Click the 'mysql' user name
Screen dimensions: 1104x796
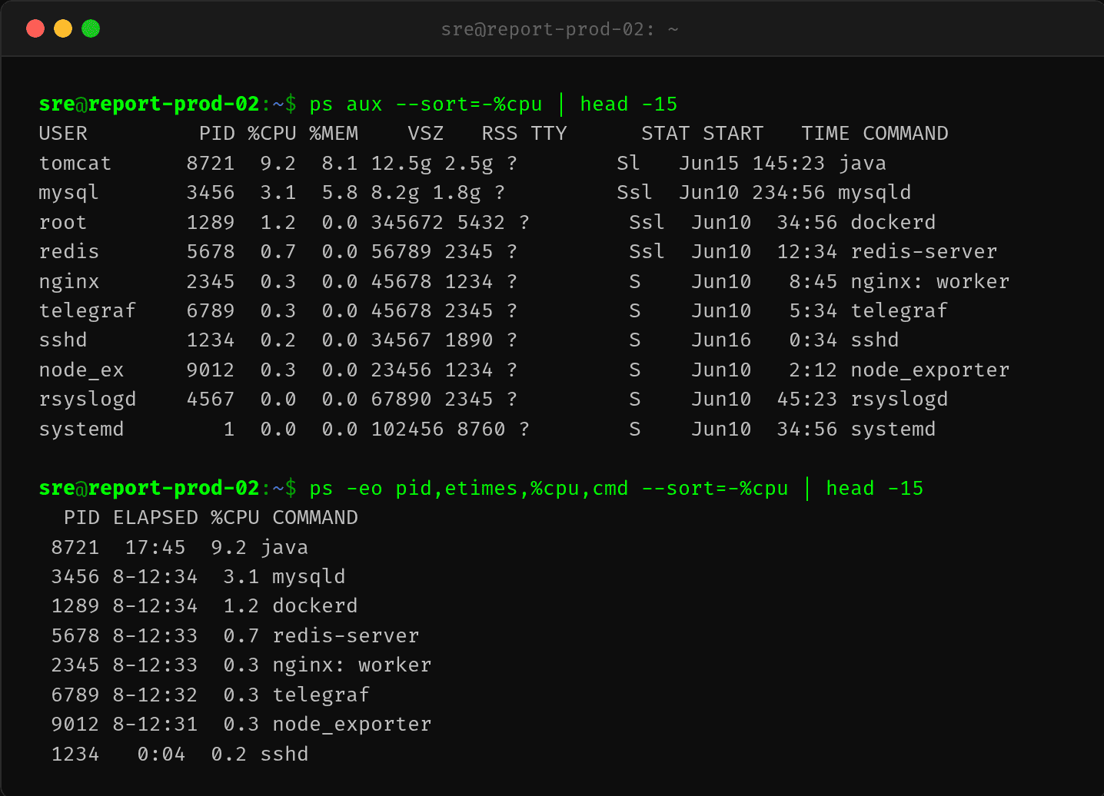pyautogui.click(x=69, y=193)
